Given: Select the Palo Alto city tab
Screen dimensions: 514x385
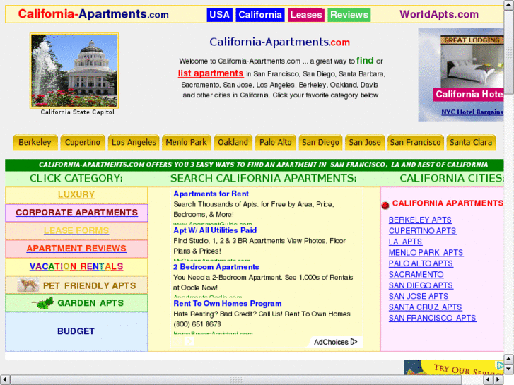Looking at the screenshot, I should 275,143.
